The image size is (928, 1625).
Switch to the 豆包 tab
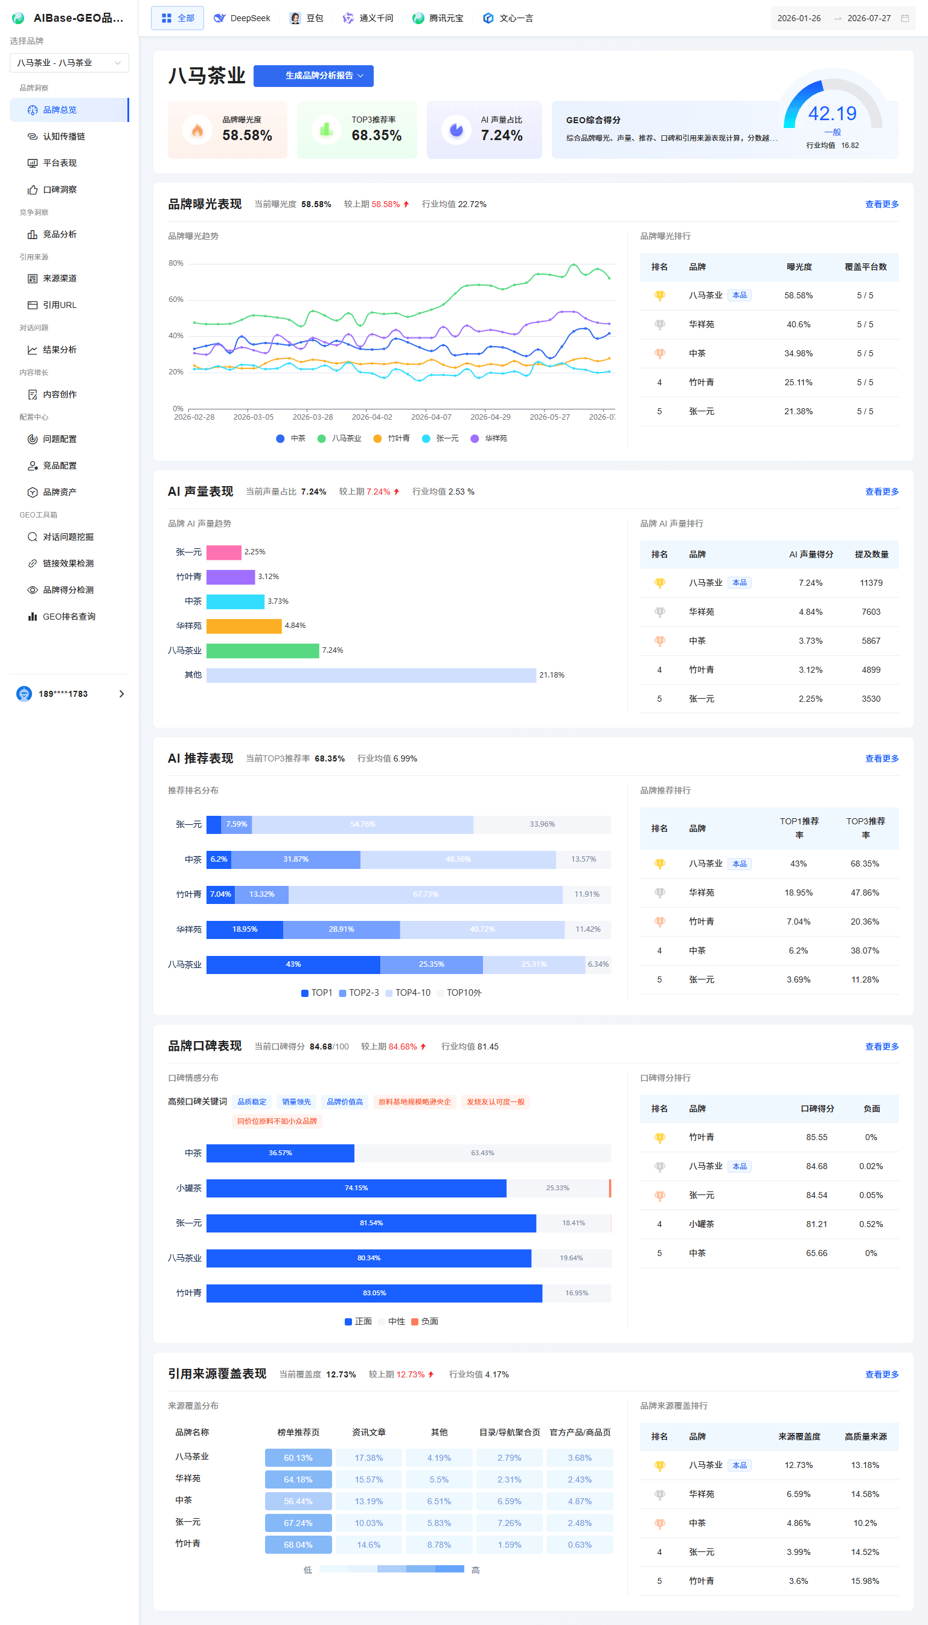(x=307, y=19)
